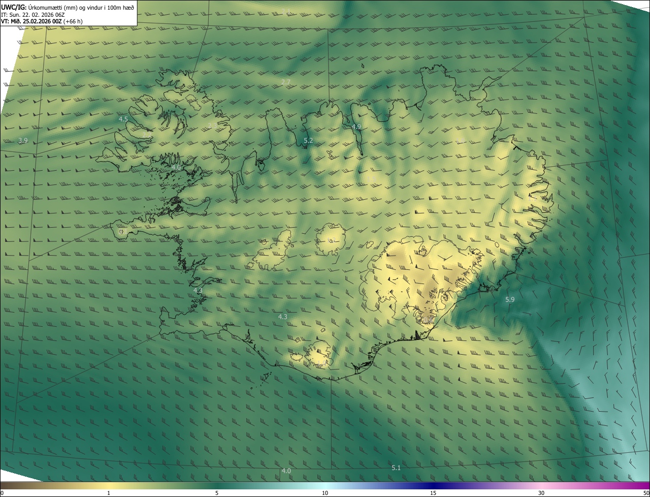This screenshot has height=497, width=650.
Task: Click the 4.3 value label in the southern lowlands
Action: [x=283, y=317]
